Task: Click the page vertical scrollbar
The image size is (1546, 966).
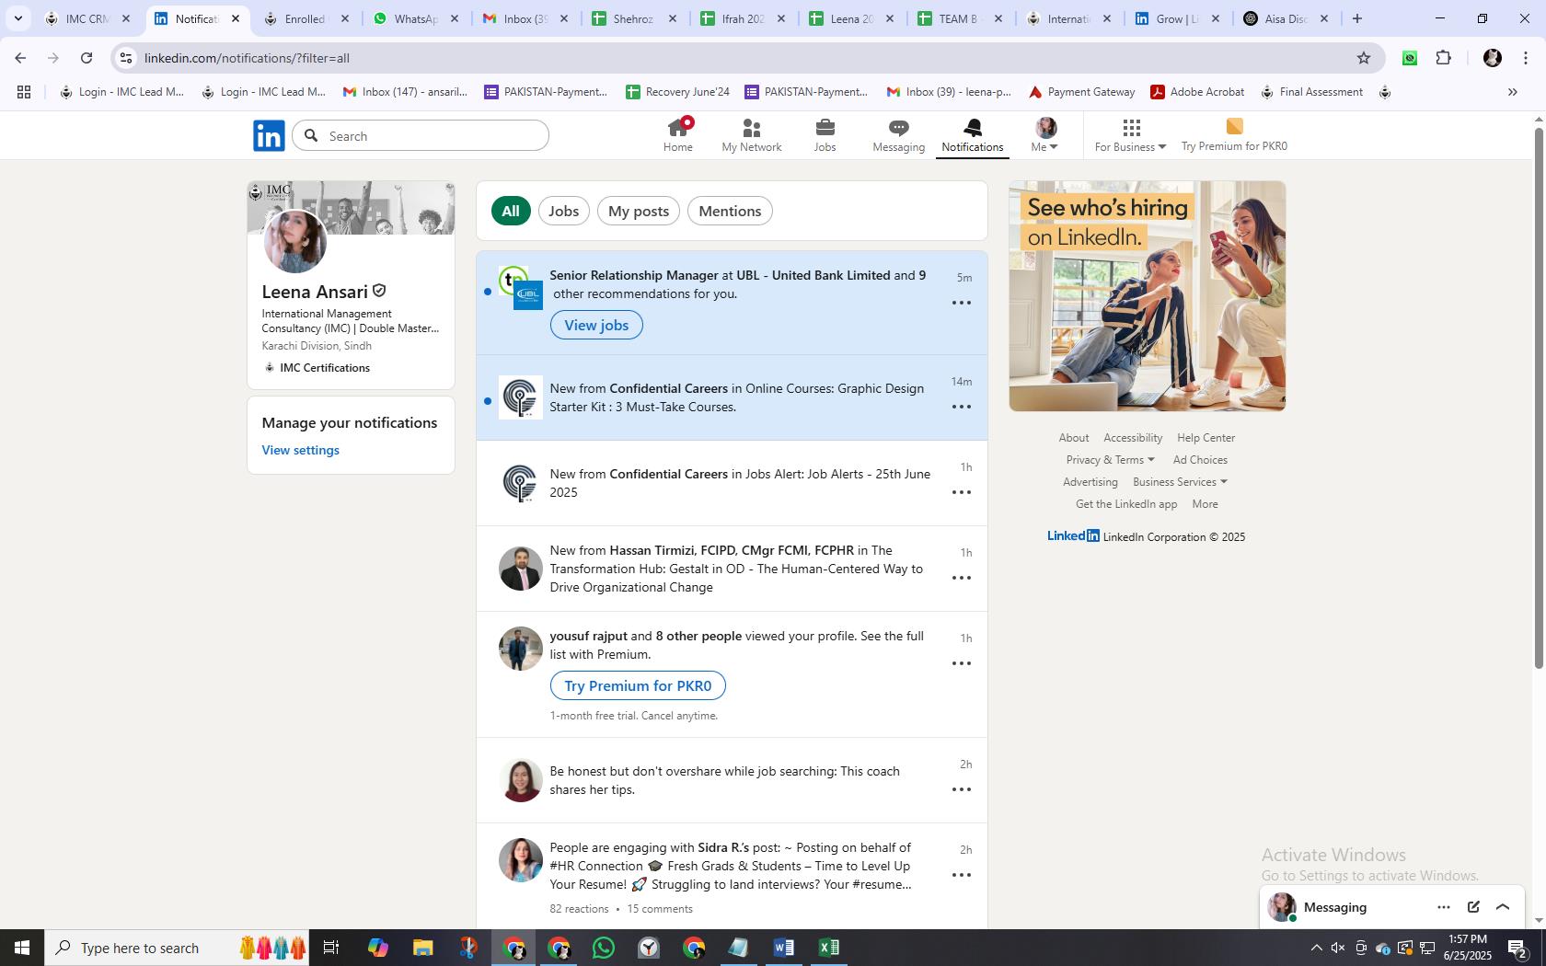Action: (1538, 398)
